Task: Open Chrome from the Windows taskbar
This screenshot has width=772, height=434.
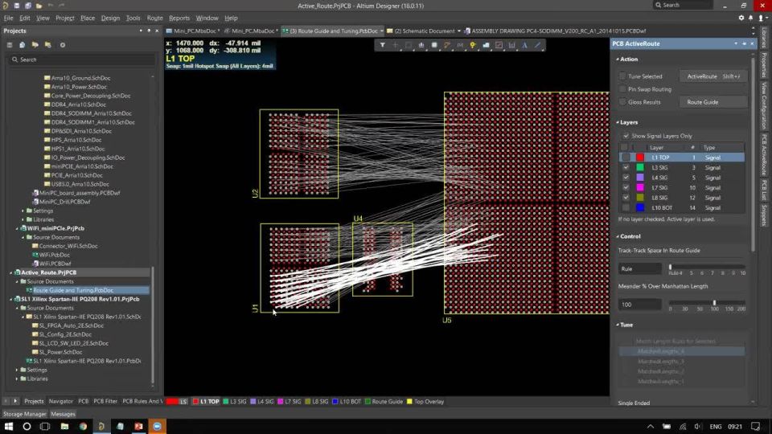Action: (x=83, y=426)
